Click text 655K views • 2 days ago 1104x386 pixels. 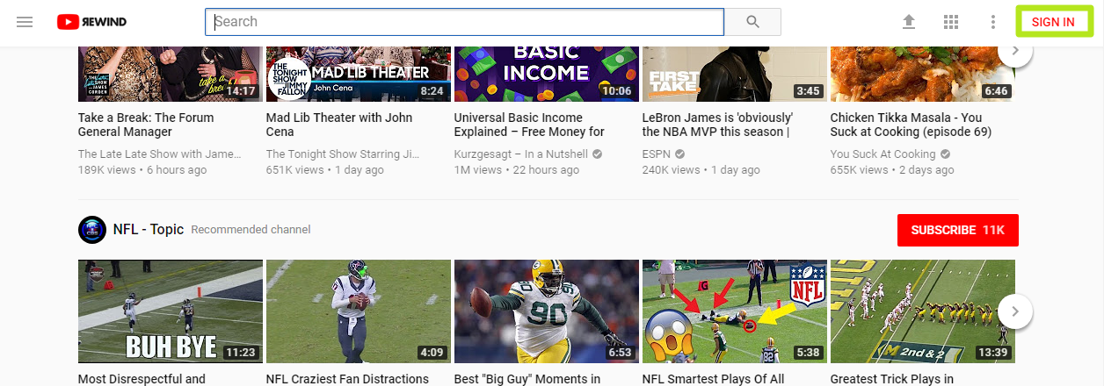892,170
